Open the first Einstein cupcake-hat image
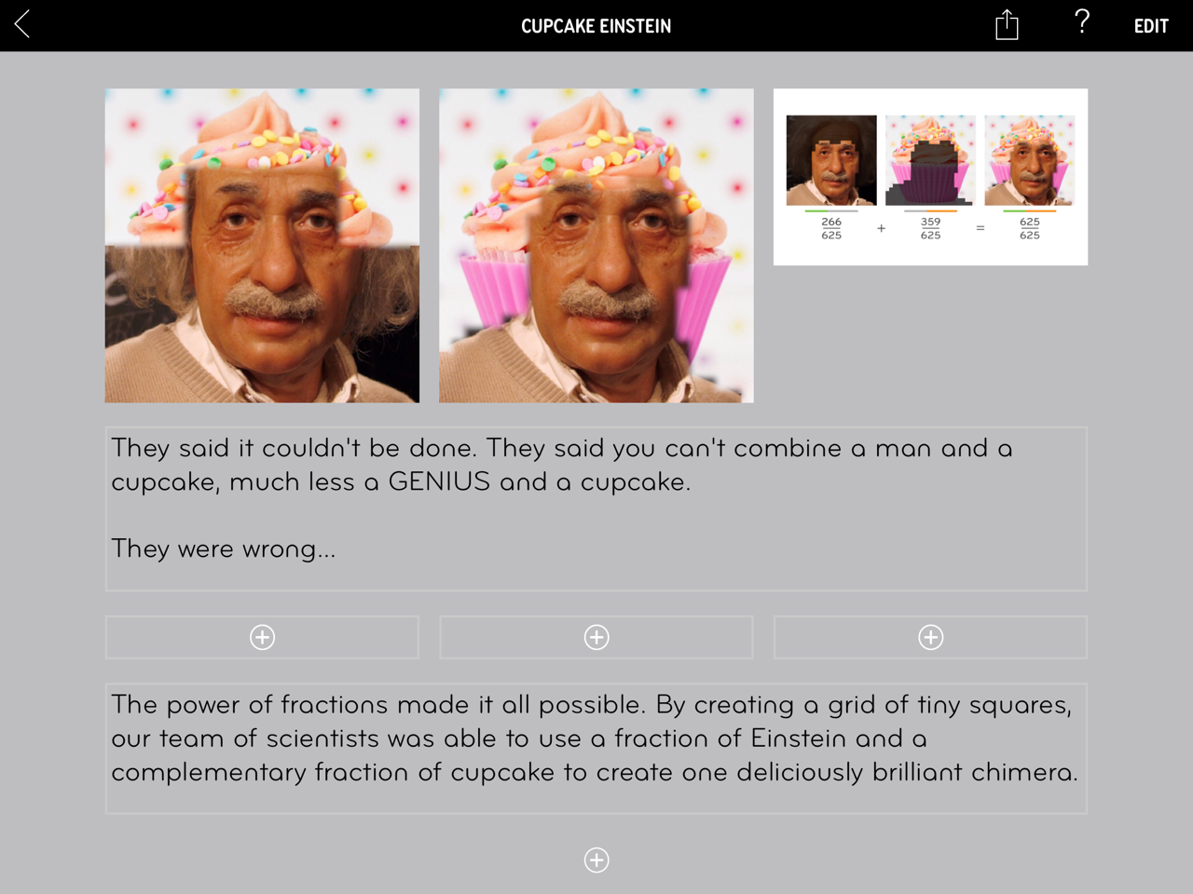 tap(262, 246)
